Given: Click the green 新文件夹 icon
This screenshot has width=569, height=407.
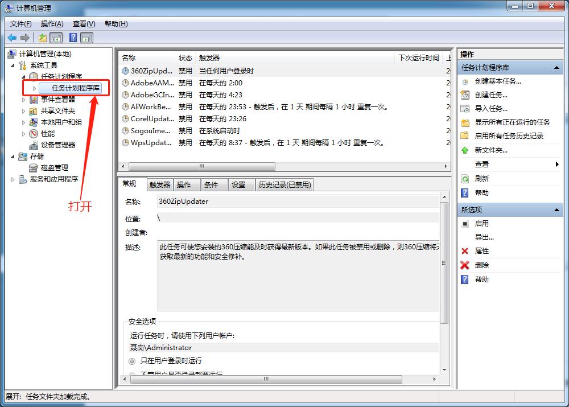Looking at the screenshot, I should [465, 150].
